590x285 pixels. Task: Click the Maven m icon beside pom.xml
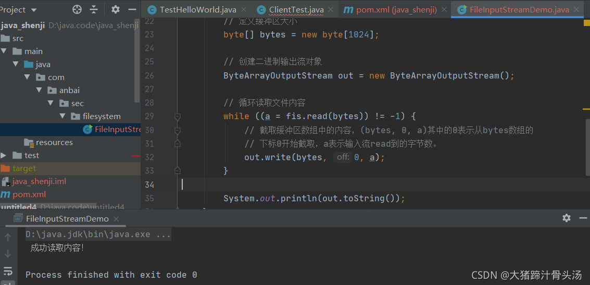[x=5, y=195]
